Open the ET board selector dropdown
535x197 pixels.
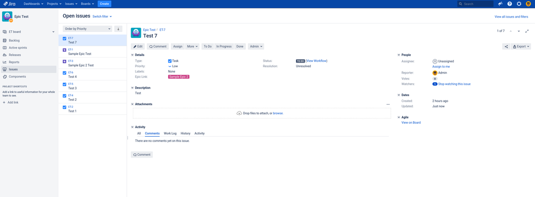click(29, 31)
